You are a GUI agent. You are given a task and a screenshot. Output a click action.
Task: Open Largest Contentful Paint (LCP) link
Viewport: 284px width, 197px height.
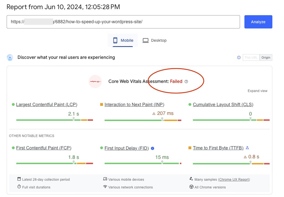point(47,105)
